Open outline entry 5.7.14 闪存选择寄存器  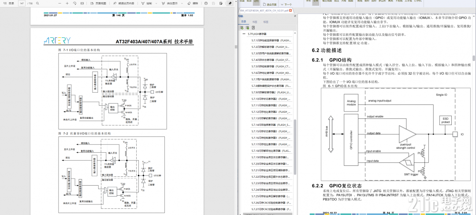pos(271,125)
